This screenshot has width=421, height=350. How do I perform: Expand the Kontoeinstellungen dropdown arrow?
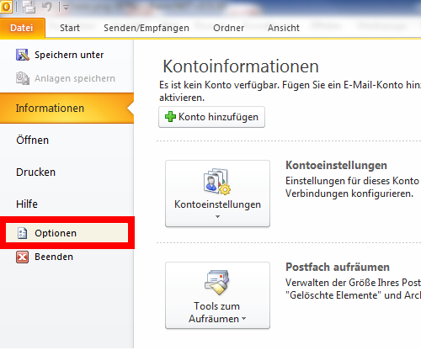pos(217,216)
